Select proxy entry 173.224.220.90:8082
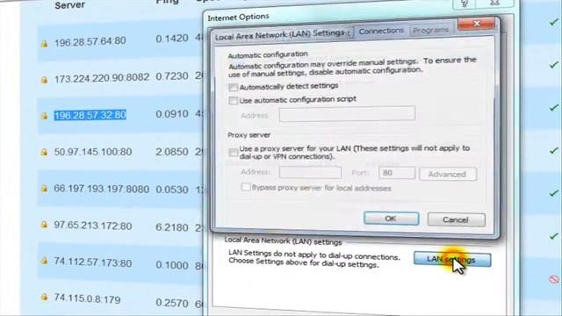This screenshot has height=316, width=562. click(x=102, y=78)
